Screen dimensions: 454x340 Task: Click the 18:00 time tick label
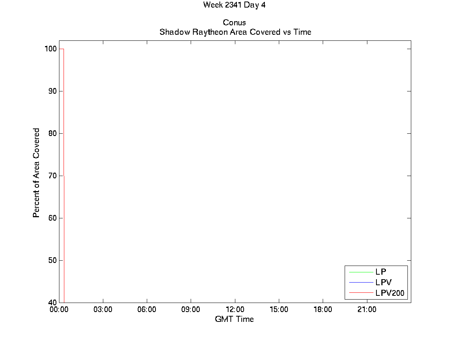(x=323, y=310)
